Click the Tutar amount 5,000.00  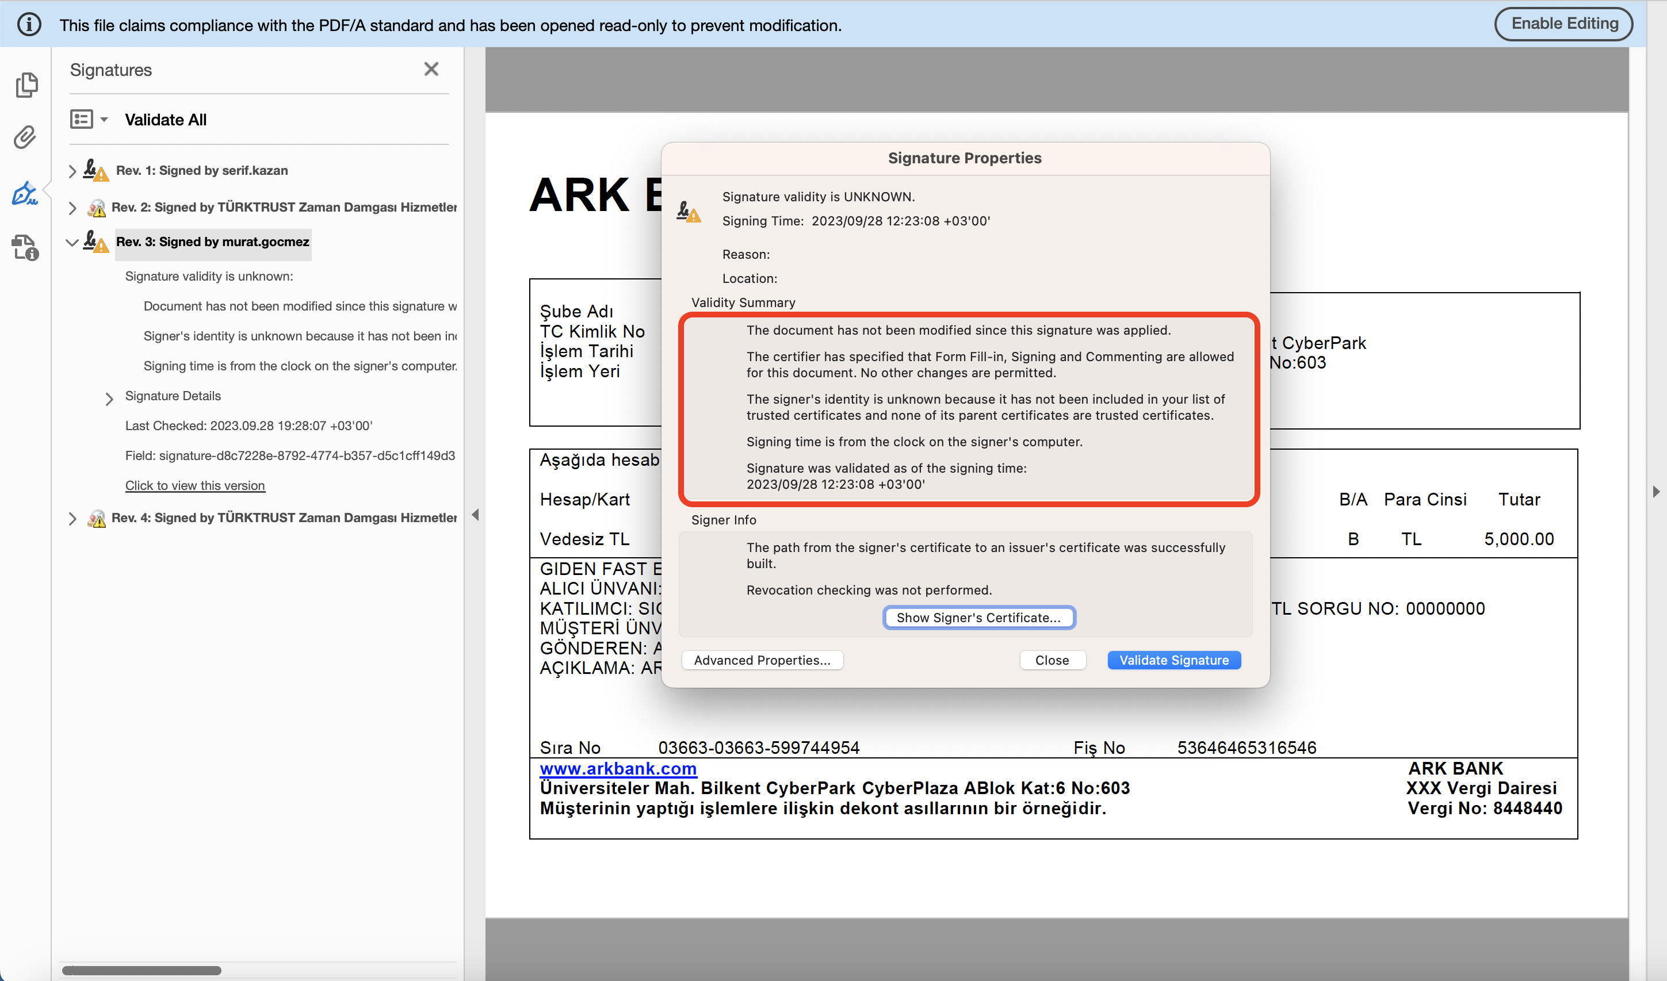click(1519, 539)
